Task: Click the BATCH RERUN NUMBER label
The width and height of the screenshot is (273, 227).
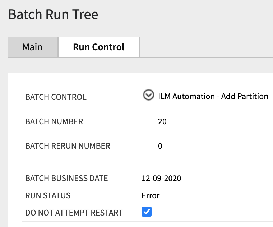Action: pos(68,146)
